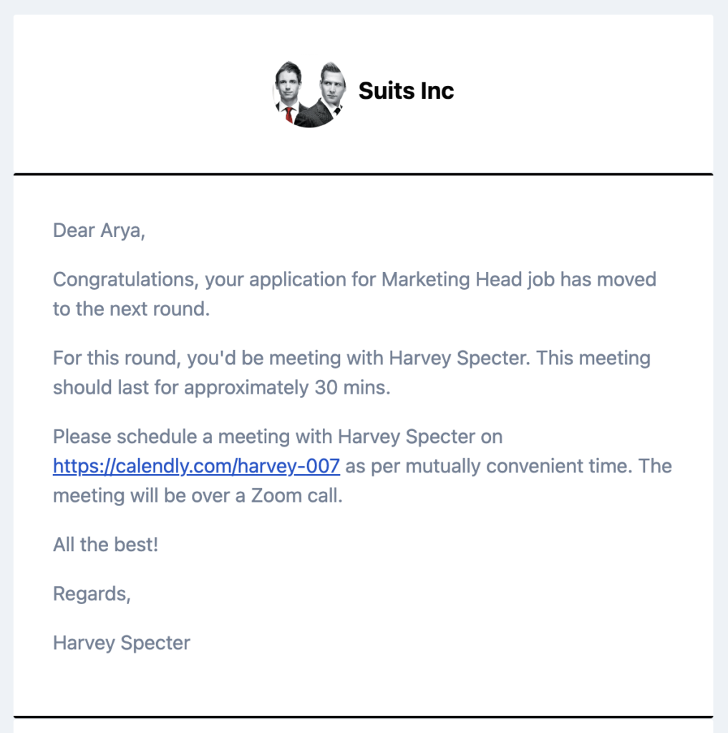Click the "Suits Inc" company name heading
The height and width of the screenshot is (733, 728).
[406, 91]
